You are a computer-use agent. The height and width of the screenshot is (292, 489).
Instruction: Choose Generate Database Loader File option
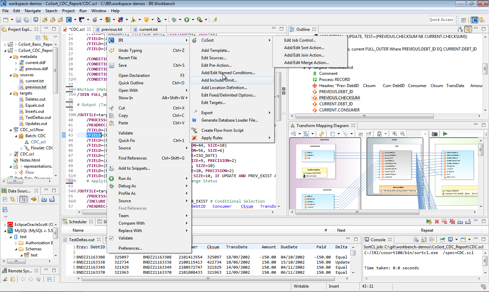(230, 120)
